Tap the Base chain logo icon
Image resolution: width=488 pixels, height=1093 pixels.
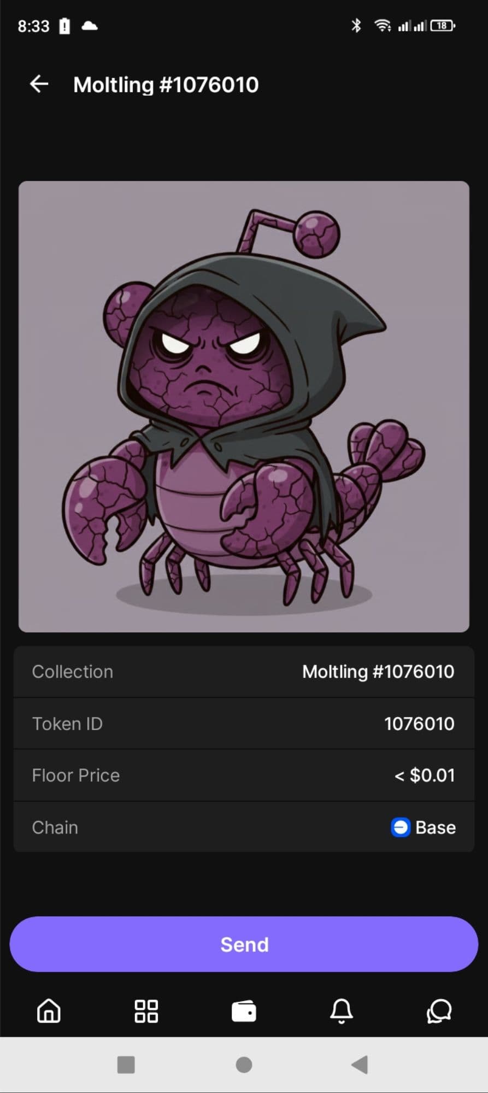tap(401, 827)
